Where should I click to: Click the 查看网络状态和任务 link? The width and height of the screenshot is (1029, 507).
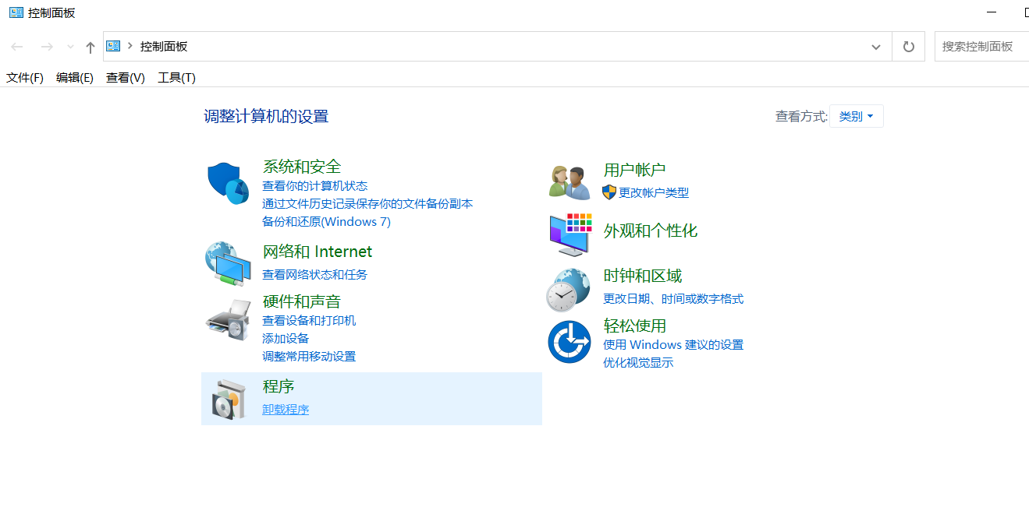[x=314, y=274]
